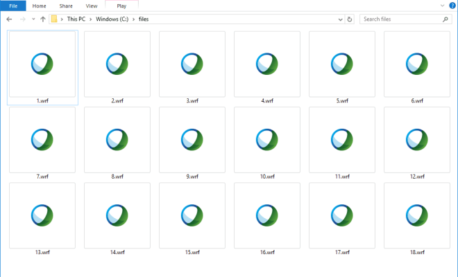The width and height of the screenshot is (458, 277).
Task: Click the 7.wrf file name label
Action: (42, 177)
